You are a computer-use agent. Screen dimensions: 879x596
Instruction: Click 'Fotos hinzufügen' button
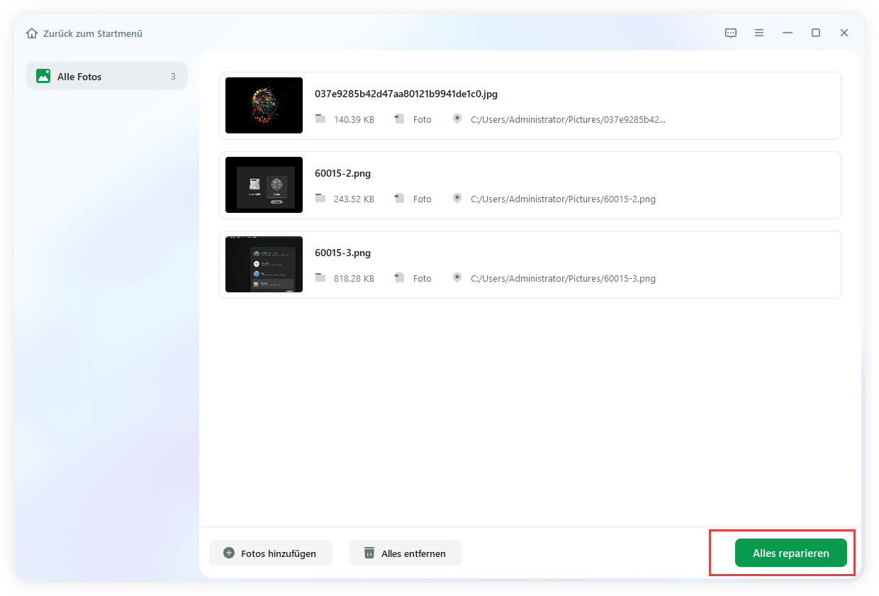271,553
